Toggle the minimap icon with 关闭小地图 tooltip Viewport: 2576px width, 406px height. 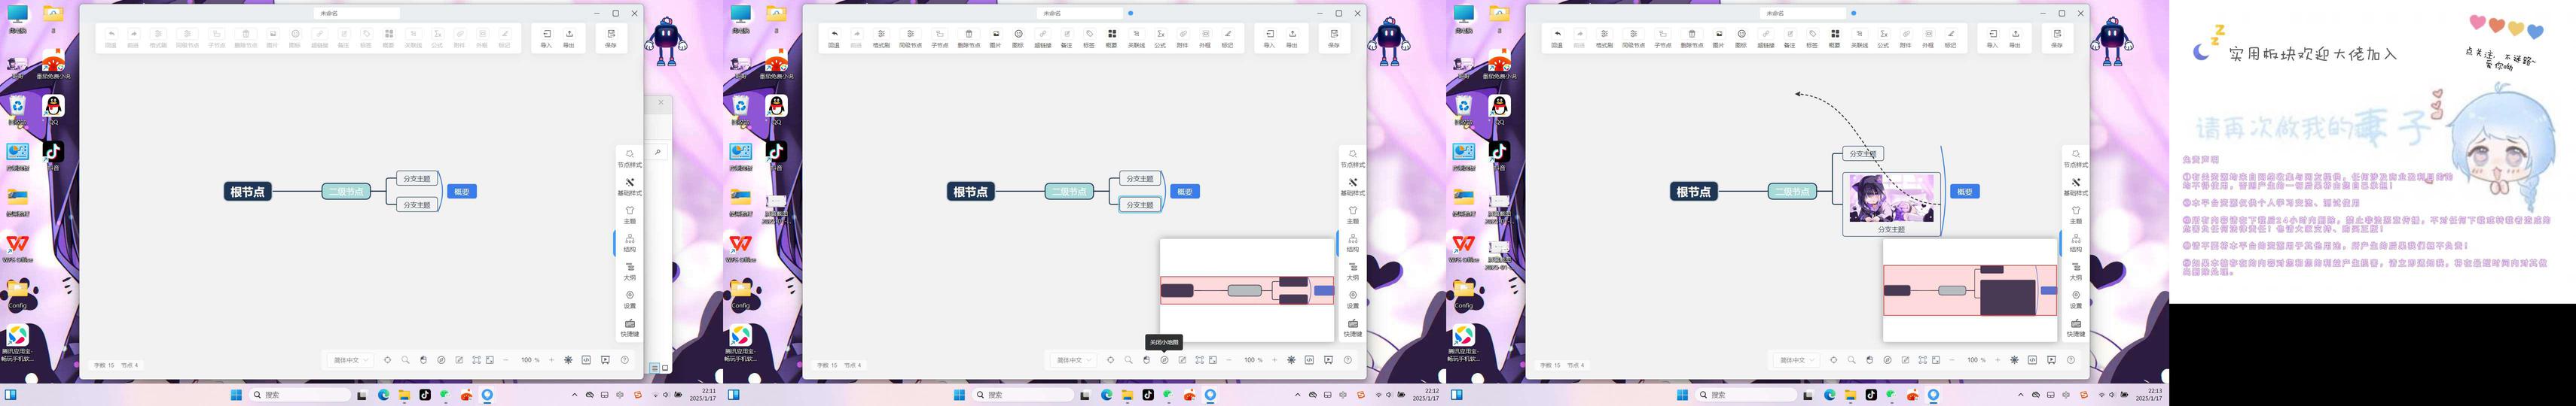click(x=1164, y=359)
